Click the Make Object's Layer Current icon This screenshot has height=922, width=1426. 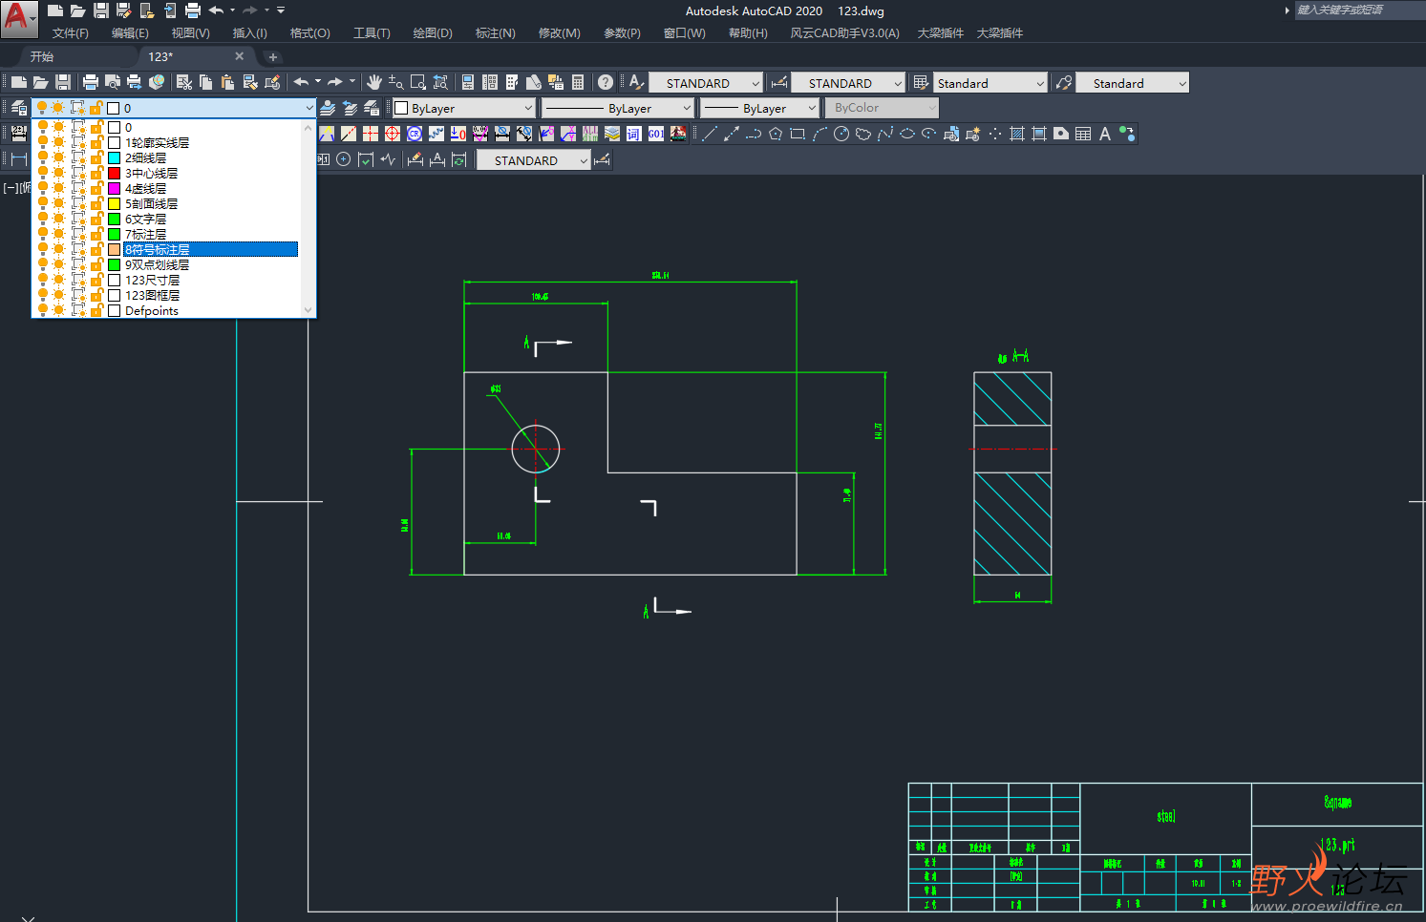point(328,108)
